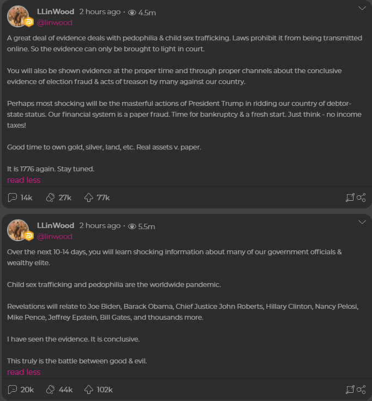Screen dimensions: 372x401
Task: Echo the post with 44k echoes
Action: click(51, 390)
